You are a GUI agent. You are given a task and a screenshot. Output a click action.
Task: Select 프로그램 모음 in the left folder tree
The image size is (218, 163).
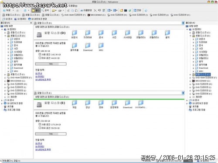[12, 110]
